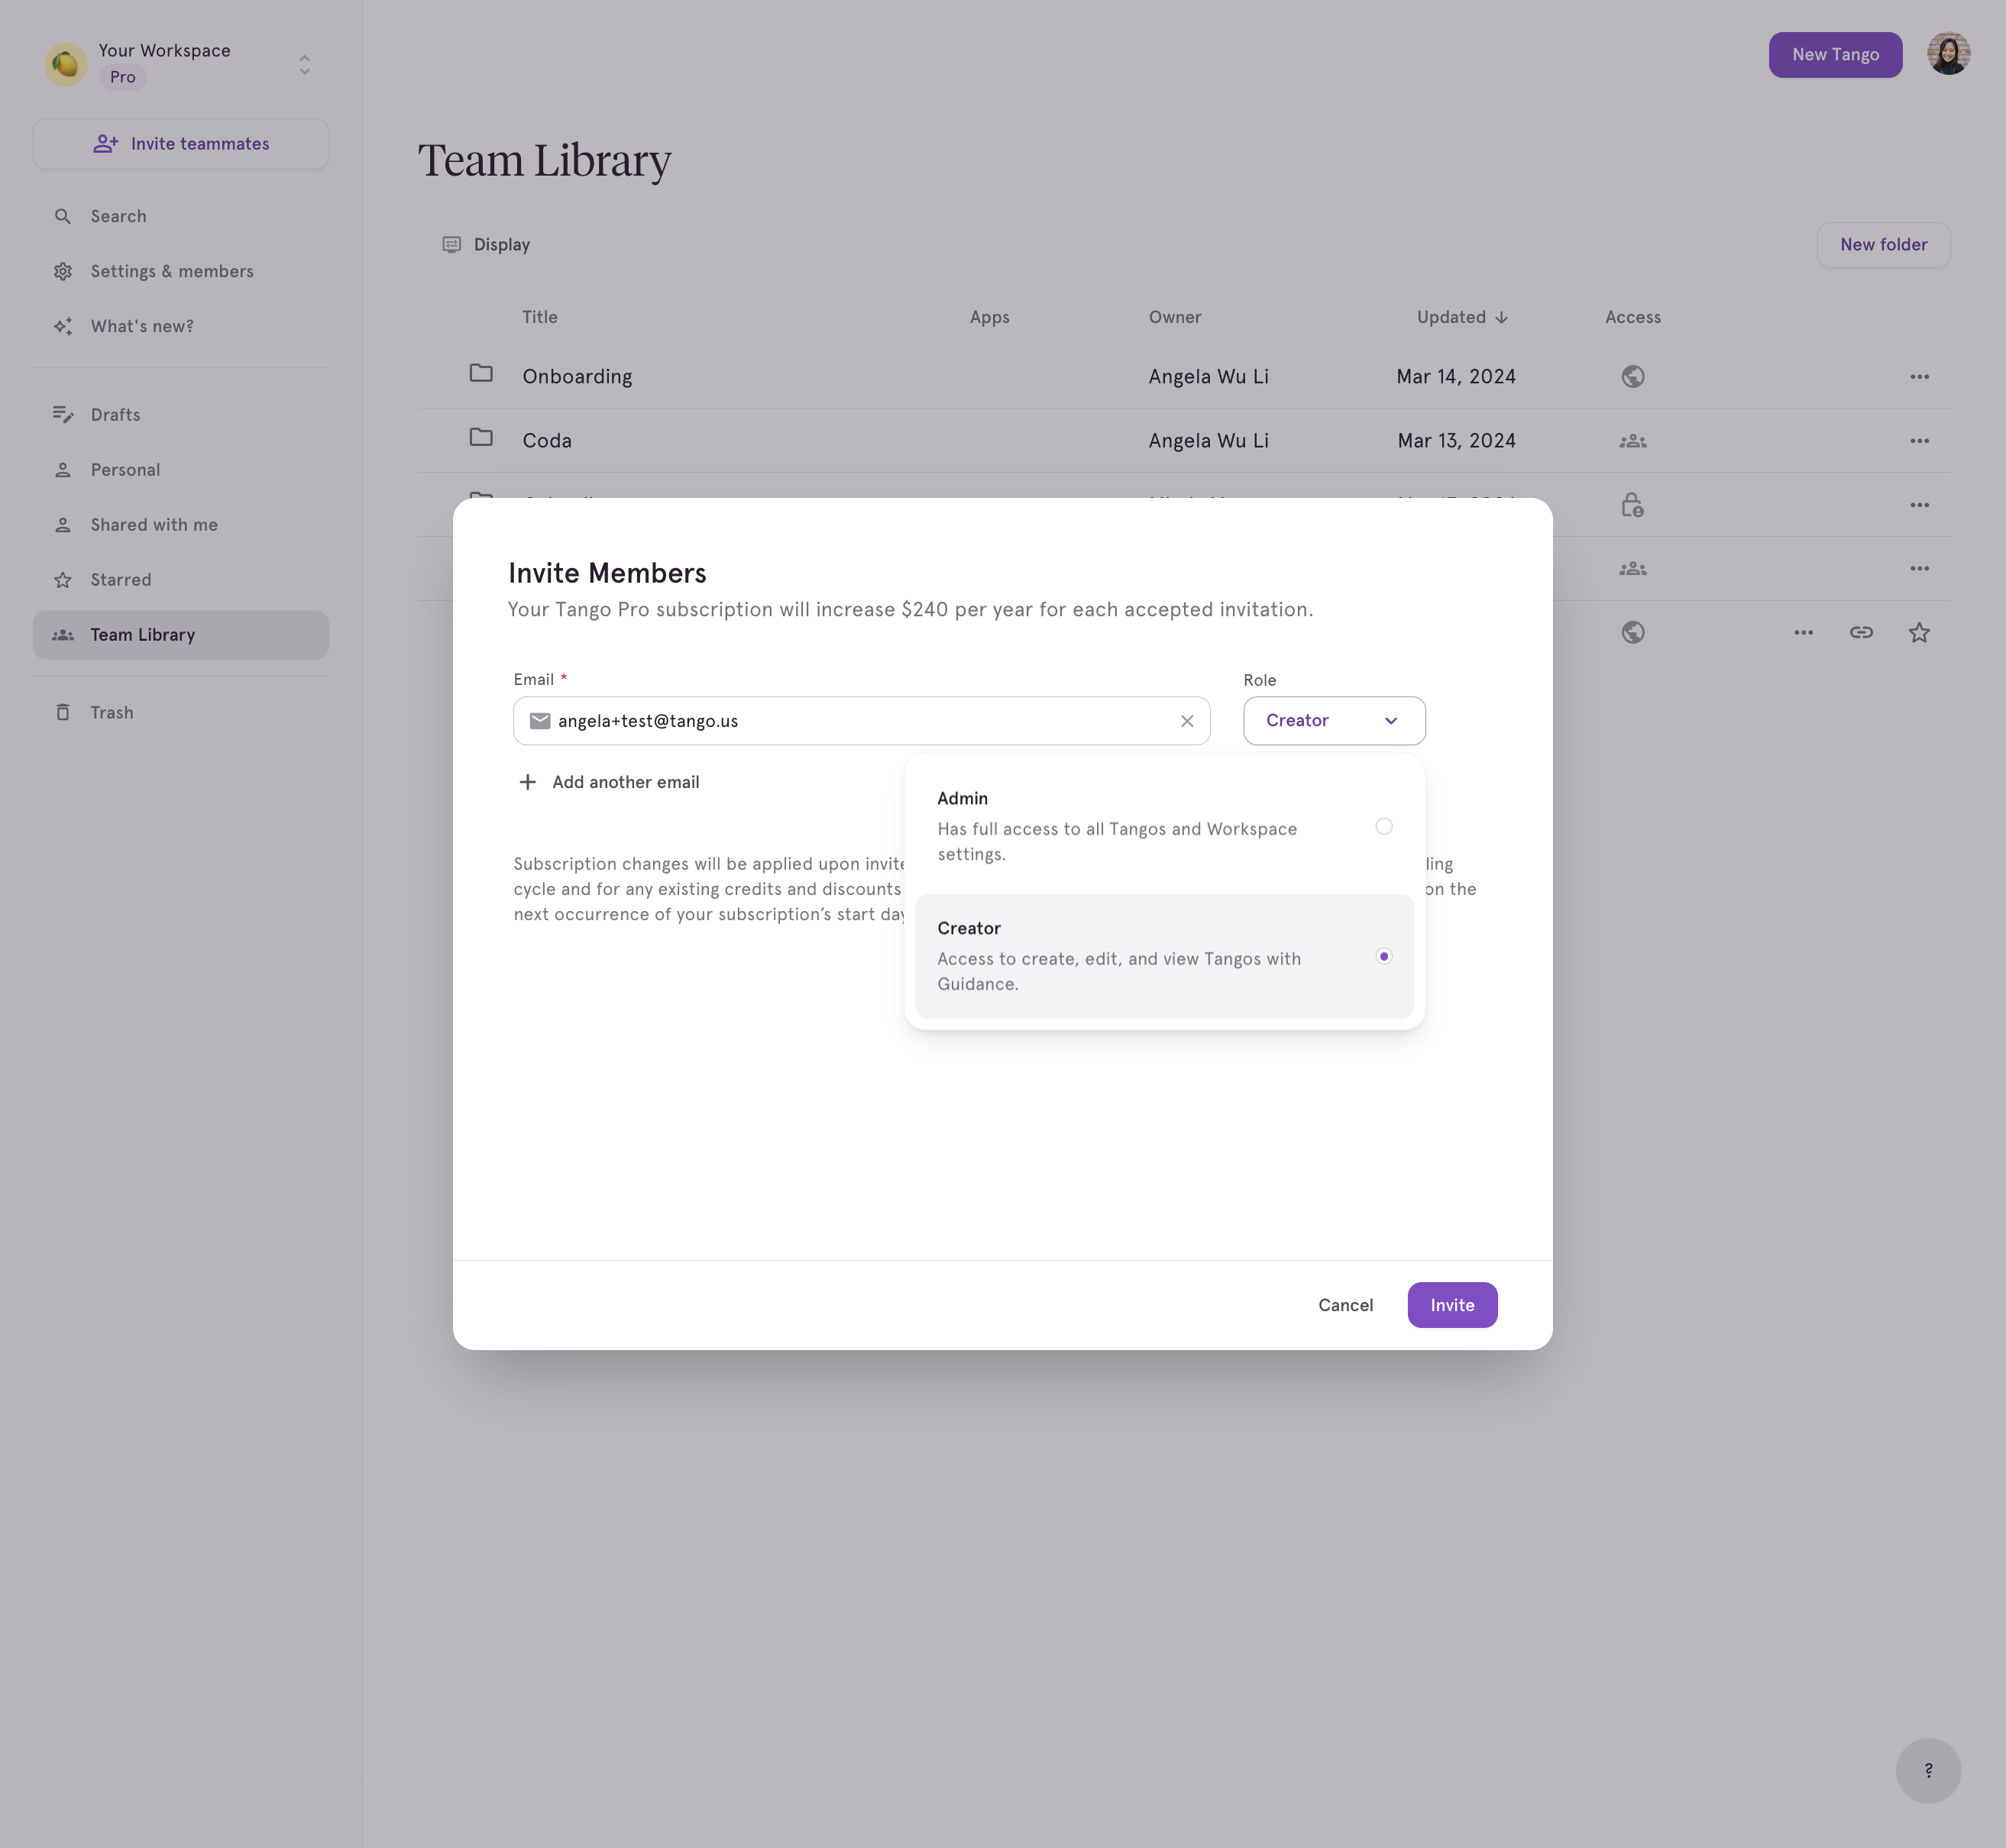Click the Invite button in the dialog

[x=1451, y=1305]
